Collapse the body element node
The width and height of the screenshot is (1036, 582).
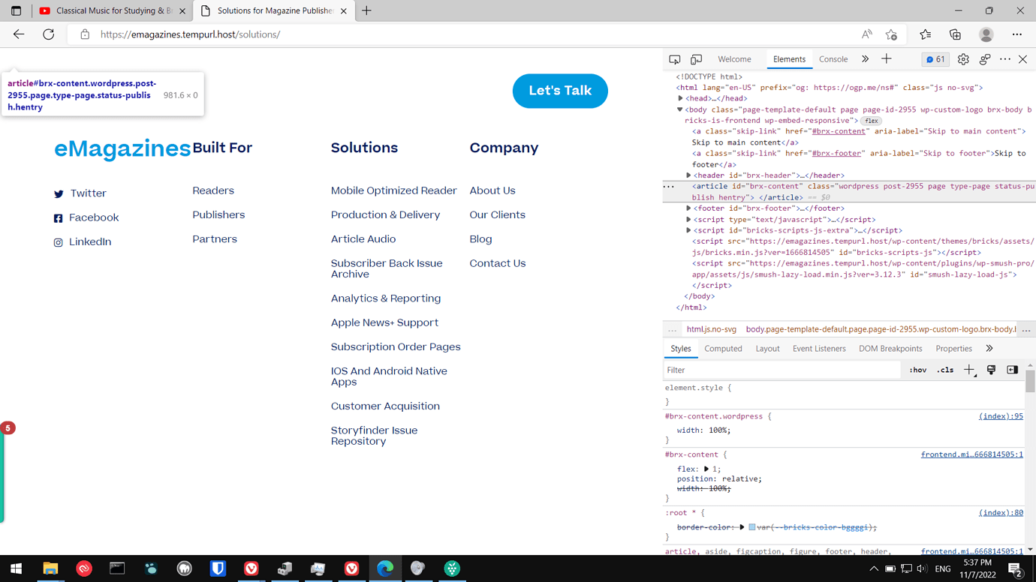point(680,109)
